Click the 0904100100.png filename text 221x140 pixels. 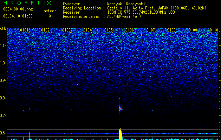coord(18,9)
